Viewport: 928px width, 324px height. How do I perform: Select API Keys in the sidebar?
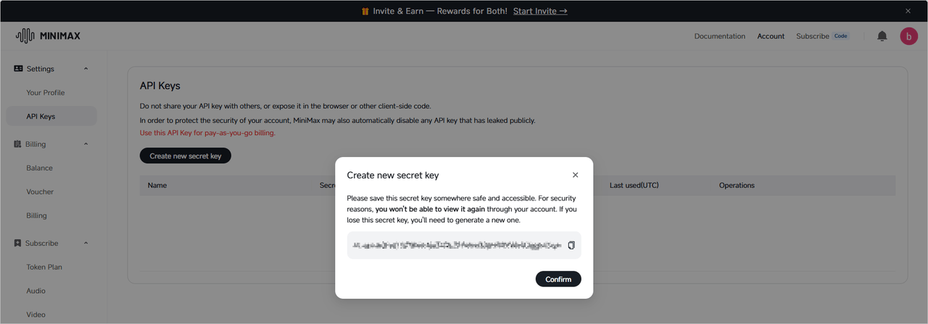[41, 116]
